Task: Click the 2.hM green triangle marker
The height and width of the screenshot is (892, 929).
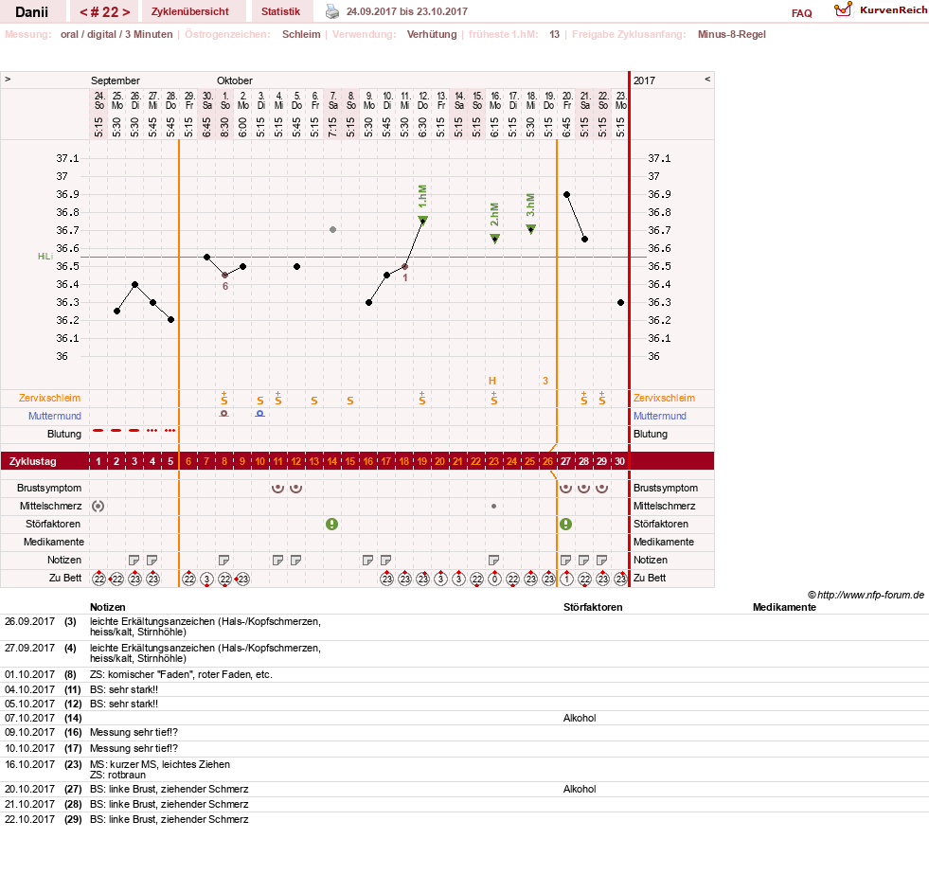Action: (494, 239)
